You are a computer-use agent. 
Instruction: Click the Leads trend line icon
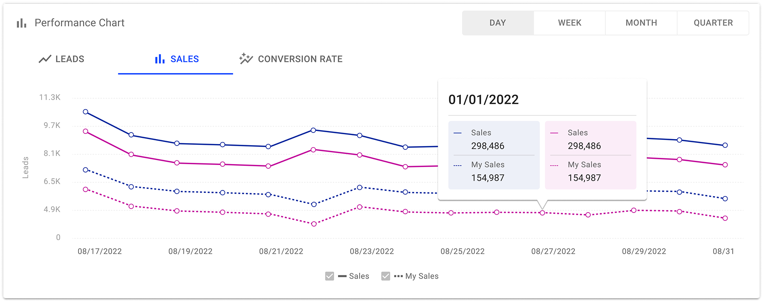point(45,59)
